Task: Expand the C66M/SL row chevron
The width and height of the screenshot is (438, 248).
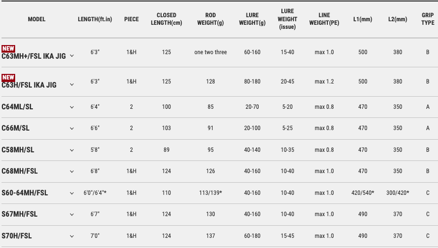Action: pyautogui.click(x=72, y=129)
